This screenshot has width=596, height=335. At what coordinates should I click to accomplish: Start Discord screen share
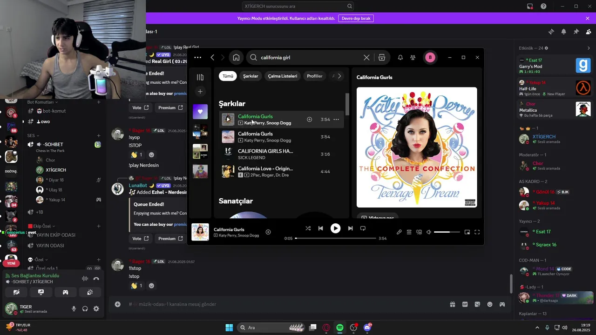tap(41, 292)
